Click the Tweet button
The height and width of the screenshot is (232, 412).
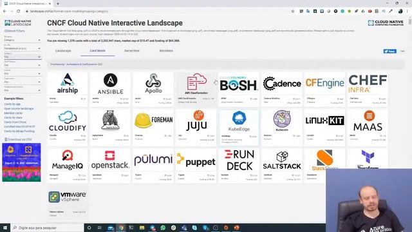click(x=389, y=52)
